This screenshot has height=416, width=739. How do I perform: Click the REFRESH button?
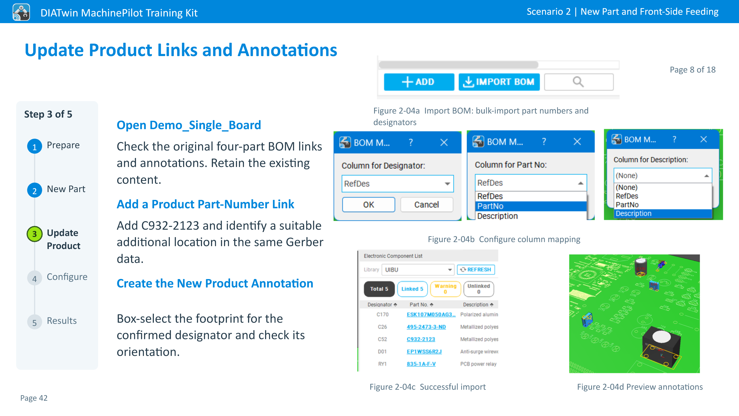point(476,270)
